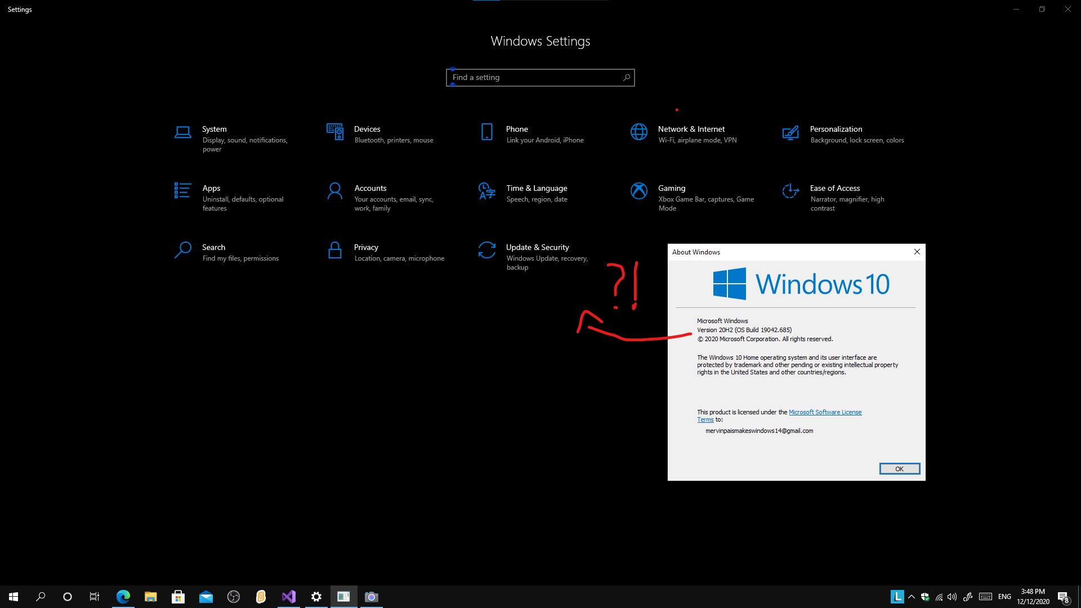Screen dimensions: 1081x608
Task: Open Network & Internet globe icon
Action: [x=639, y=132]
